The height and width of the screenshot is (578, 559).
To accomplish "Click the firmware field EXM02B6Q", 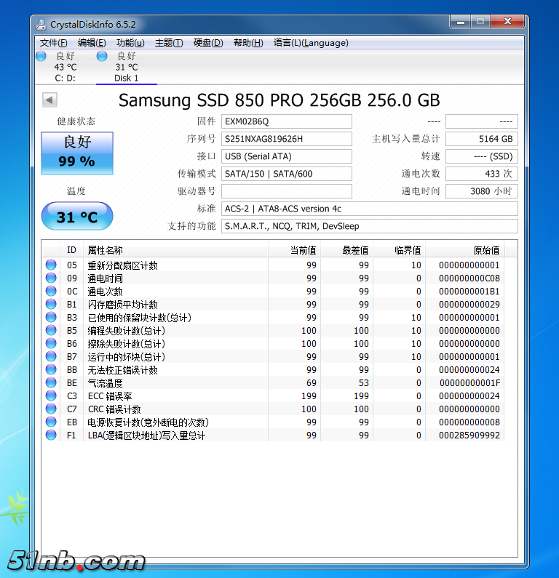I will click(286, 121).
